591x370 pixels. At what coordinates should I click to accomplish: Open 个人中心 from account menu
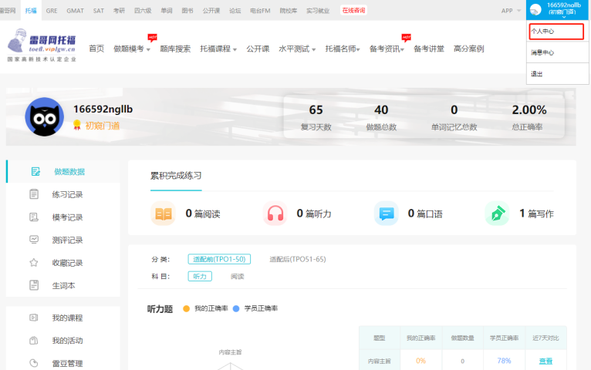557,32
